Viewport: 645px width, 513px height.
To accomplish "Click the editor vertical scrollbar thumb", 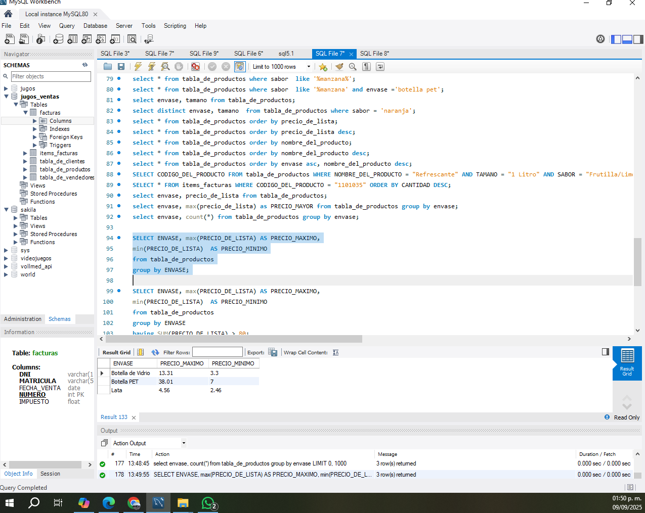I will (637, 261).
